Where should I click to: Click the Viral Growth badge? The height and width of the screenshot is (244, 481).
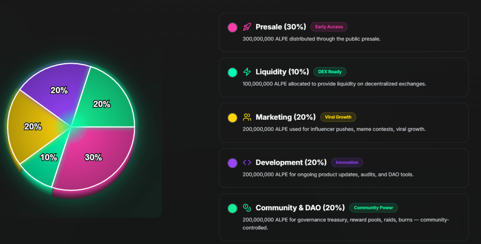click(338, 117)
